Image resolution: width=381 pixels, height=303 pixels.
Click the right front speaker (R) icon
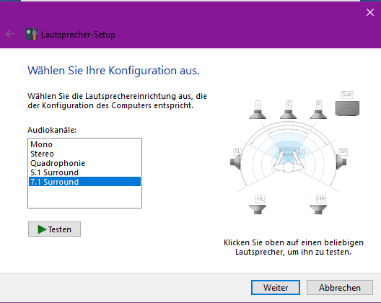318,114
